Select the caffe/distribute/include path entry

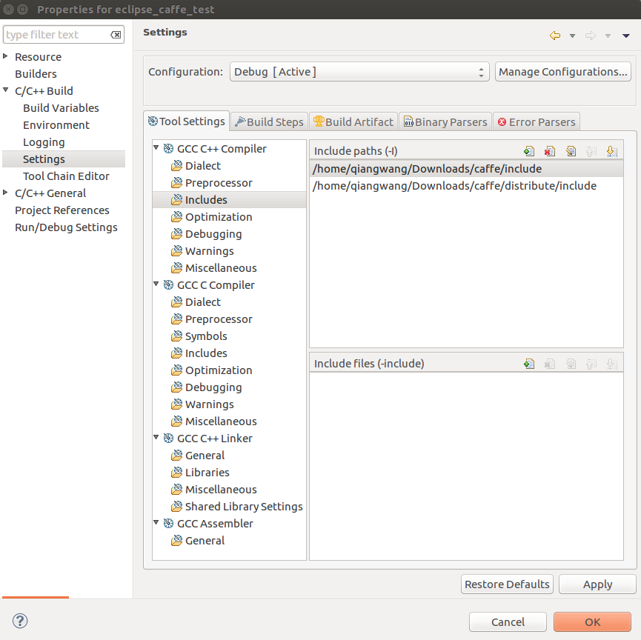466,186
